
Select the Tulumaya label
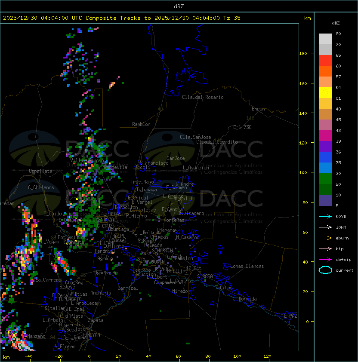147,190
